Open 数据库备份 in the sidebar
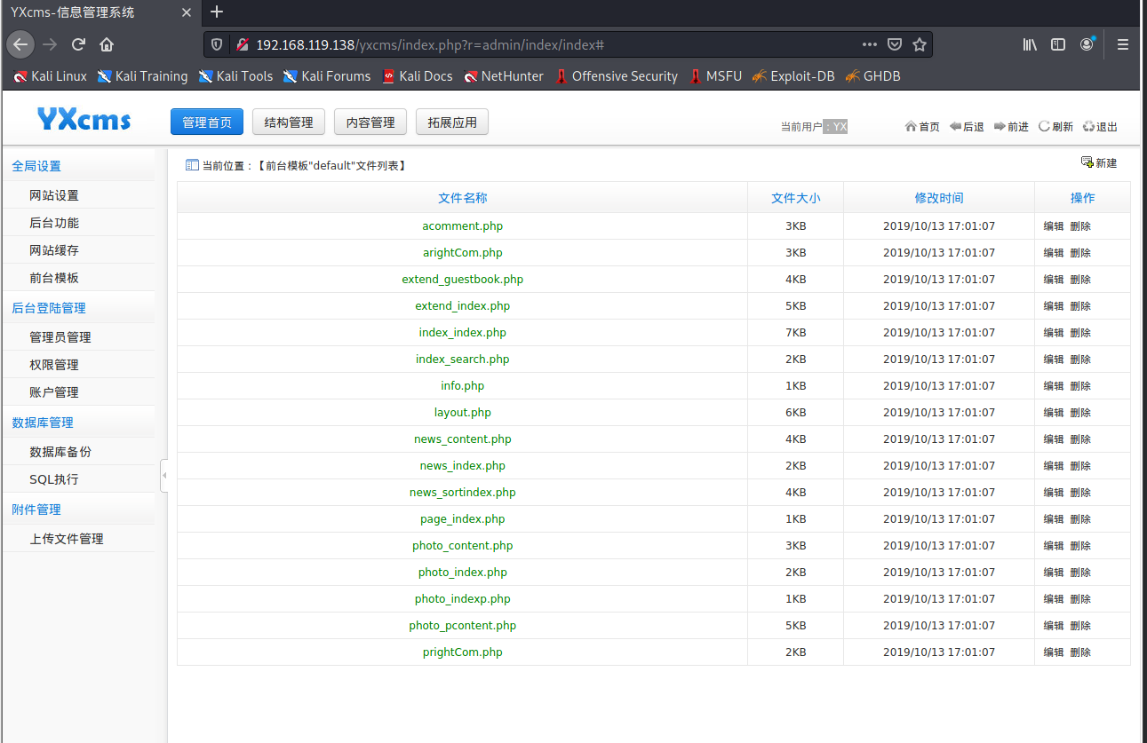 coord(60,452)
